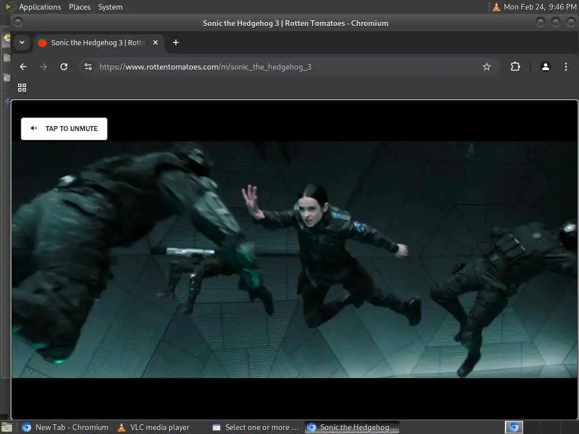View site information icon in address bar
Screen dimensions: 579x434
(88, 67)
